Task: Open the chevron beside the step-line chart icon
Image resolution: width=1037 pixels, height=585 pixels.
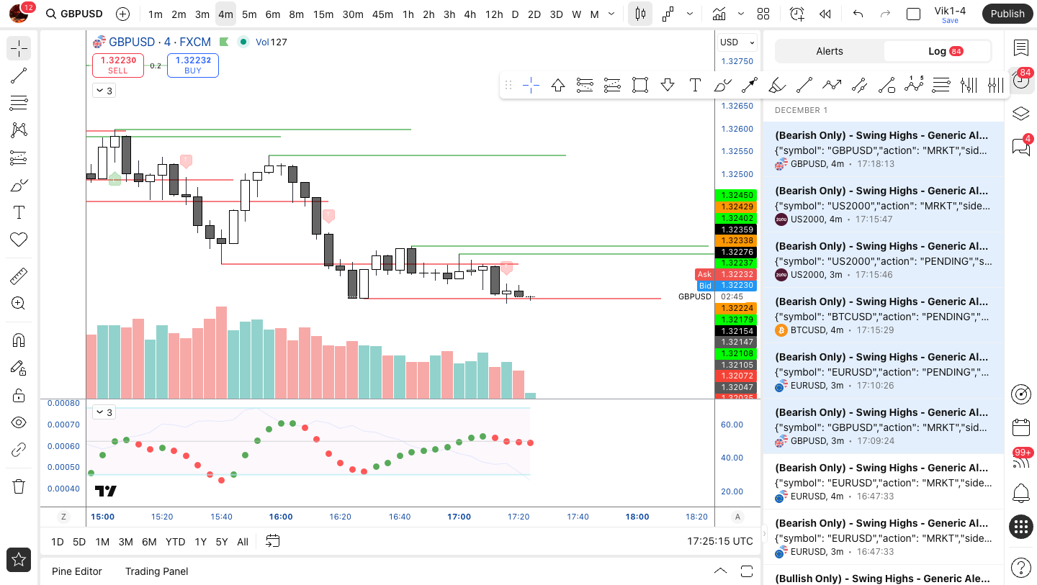Action: [x=690, y=14]
